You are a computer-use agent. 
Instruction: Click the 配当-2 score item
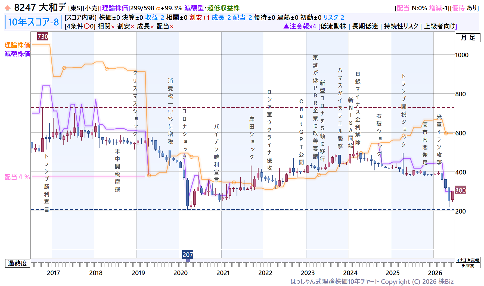[242, 18]
